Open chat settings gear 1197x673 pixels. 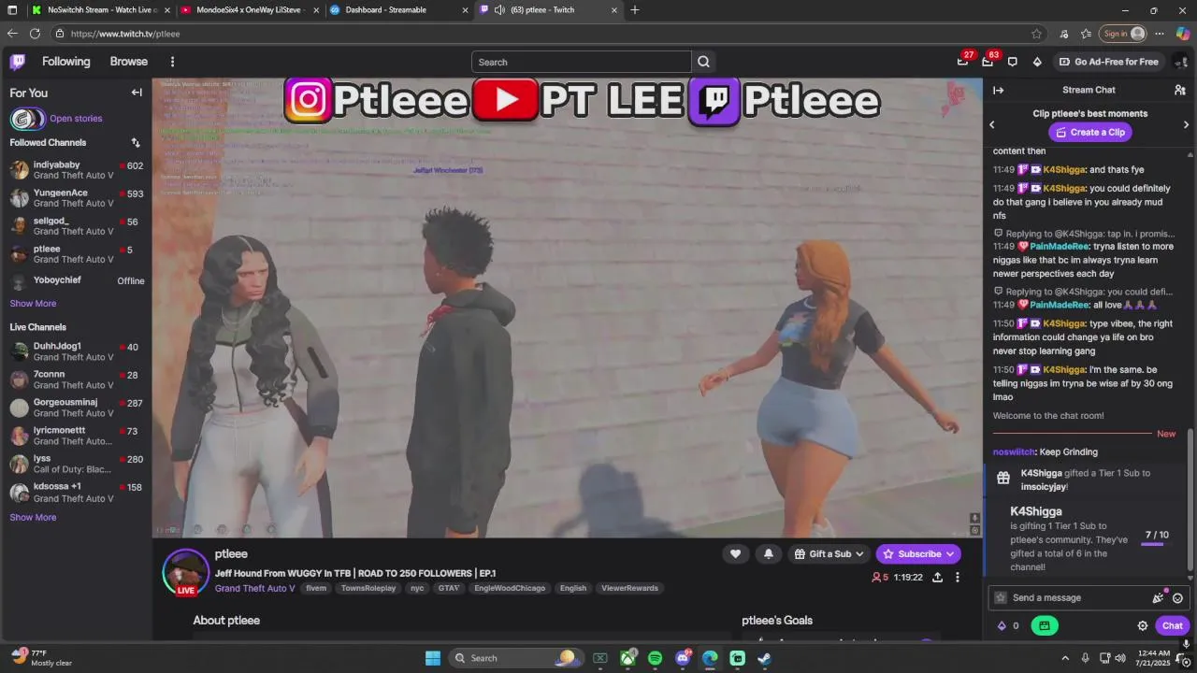(x=1143, y=626)
